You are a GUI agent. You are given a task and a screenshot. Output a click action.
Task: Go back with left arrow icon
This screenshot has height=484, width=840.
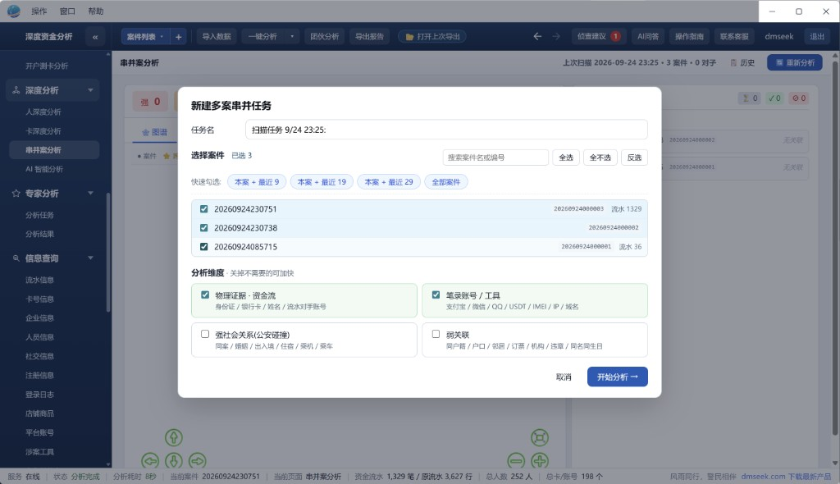[537, 36]
